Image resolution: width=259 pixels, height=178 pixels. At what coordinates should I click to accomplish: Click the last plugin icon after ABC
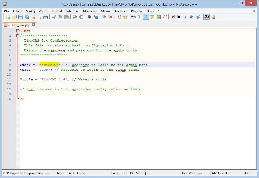[213, 17]
